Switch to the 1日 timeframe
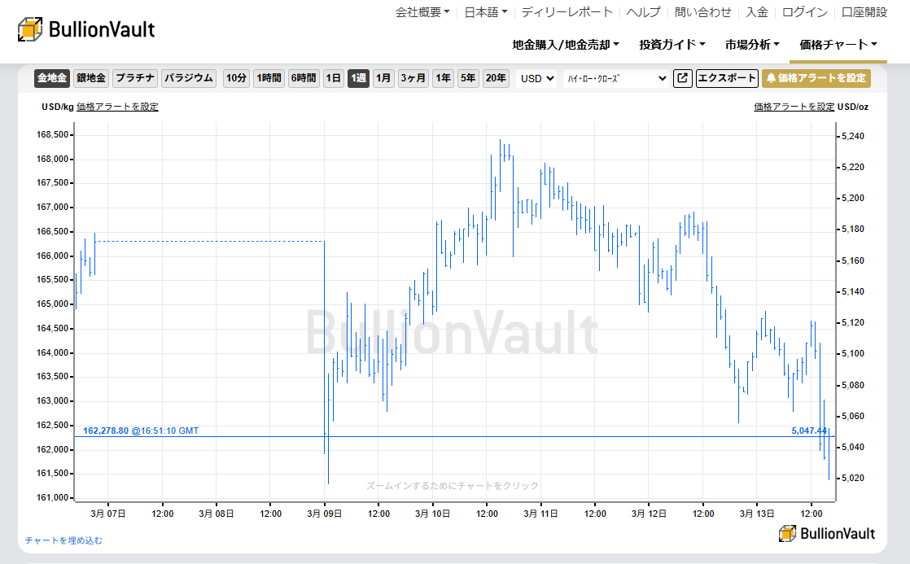Screen dimensions: 910x564 click(333, 78)
